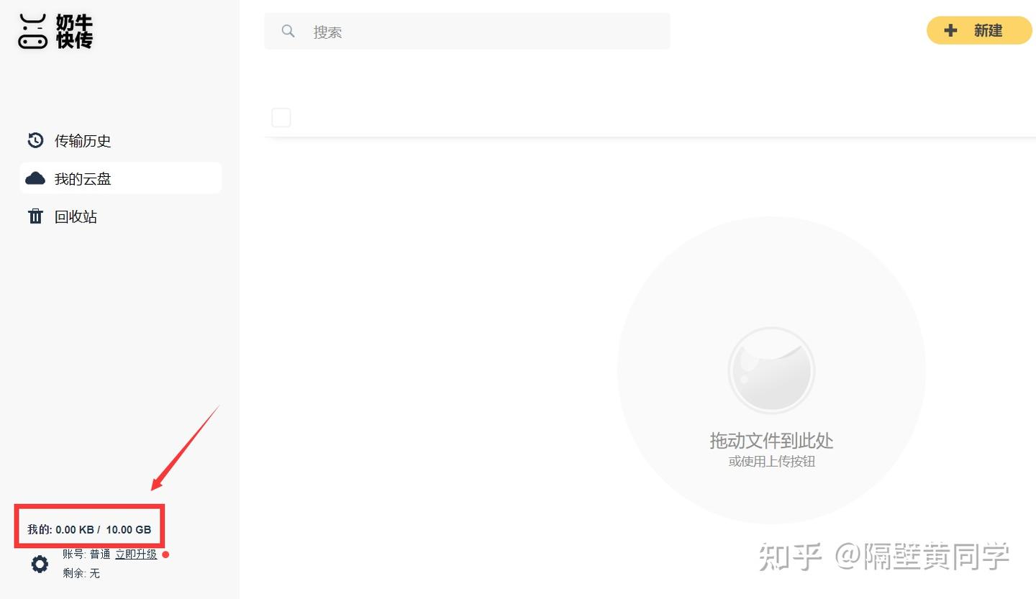Click the magnifier search icon
This screenshot has width=1036, height=599.
click(288, 31)
